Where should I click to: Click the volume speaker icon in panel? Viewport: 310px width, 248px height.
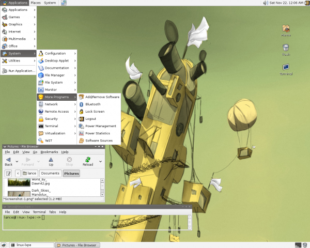[x=266, y=3]
